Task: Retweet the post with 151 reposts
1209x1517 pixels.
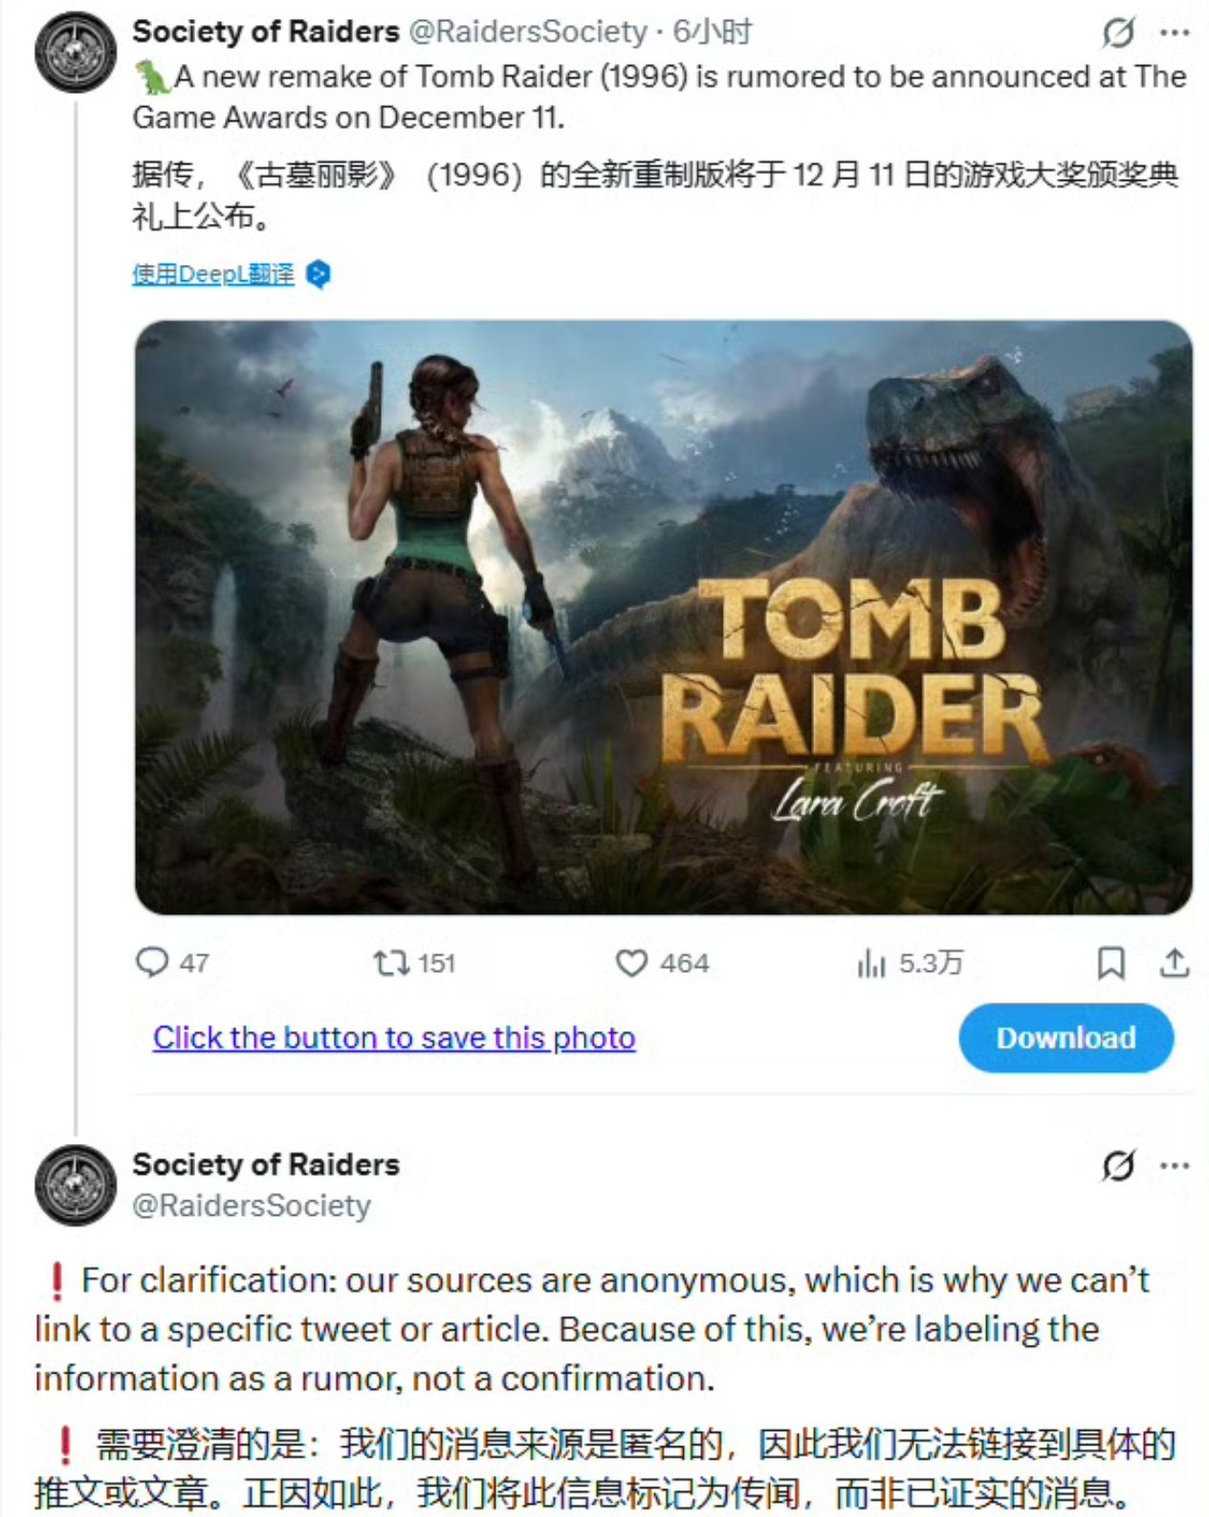Action: click(x=413, y=962)
